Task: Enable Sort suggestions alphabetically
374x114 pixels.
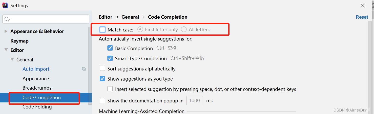Action: [102, 68]
